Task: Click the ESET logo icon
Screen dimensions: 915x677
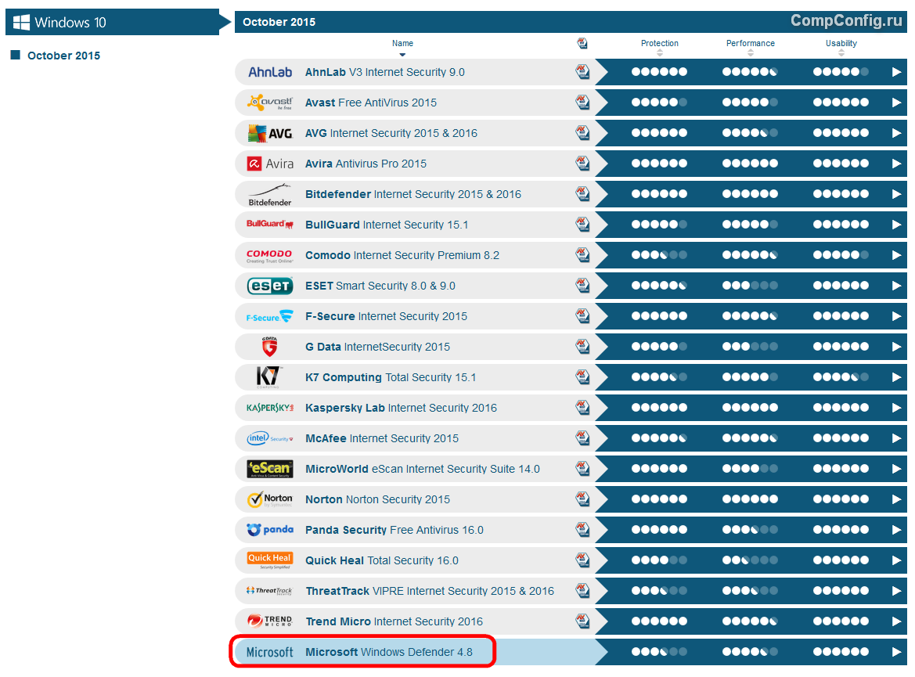Action: pos(270,286)
